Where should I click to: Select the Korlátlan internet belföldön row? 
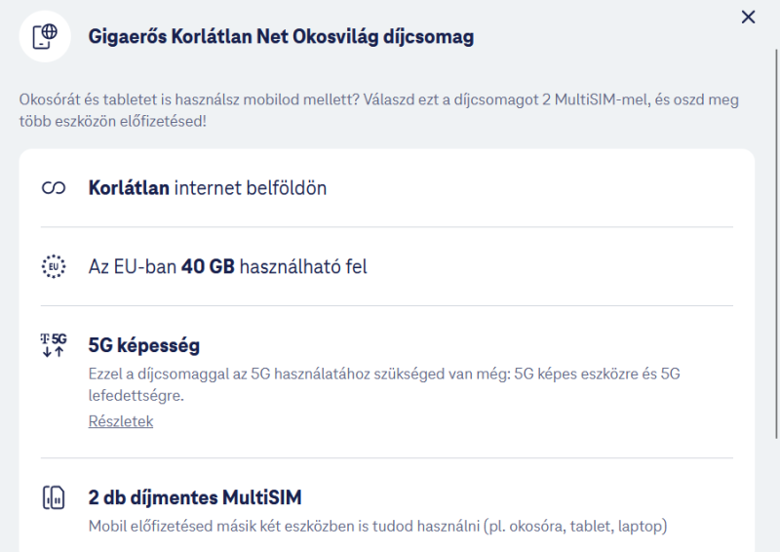(387, 188)
